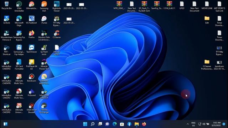228x128 pixels.
Task: Check the battery tray icon
Action: pos(208,124)
